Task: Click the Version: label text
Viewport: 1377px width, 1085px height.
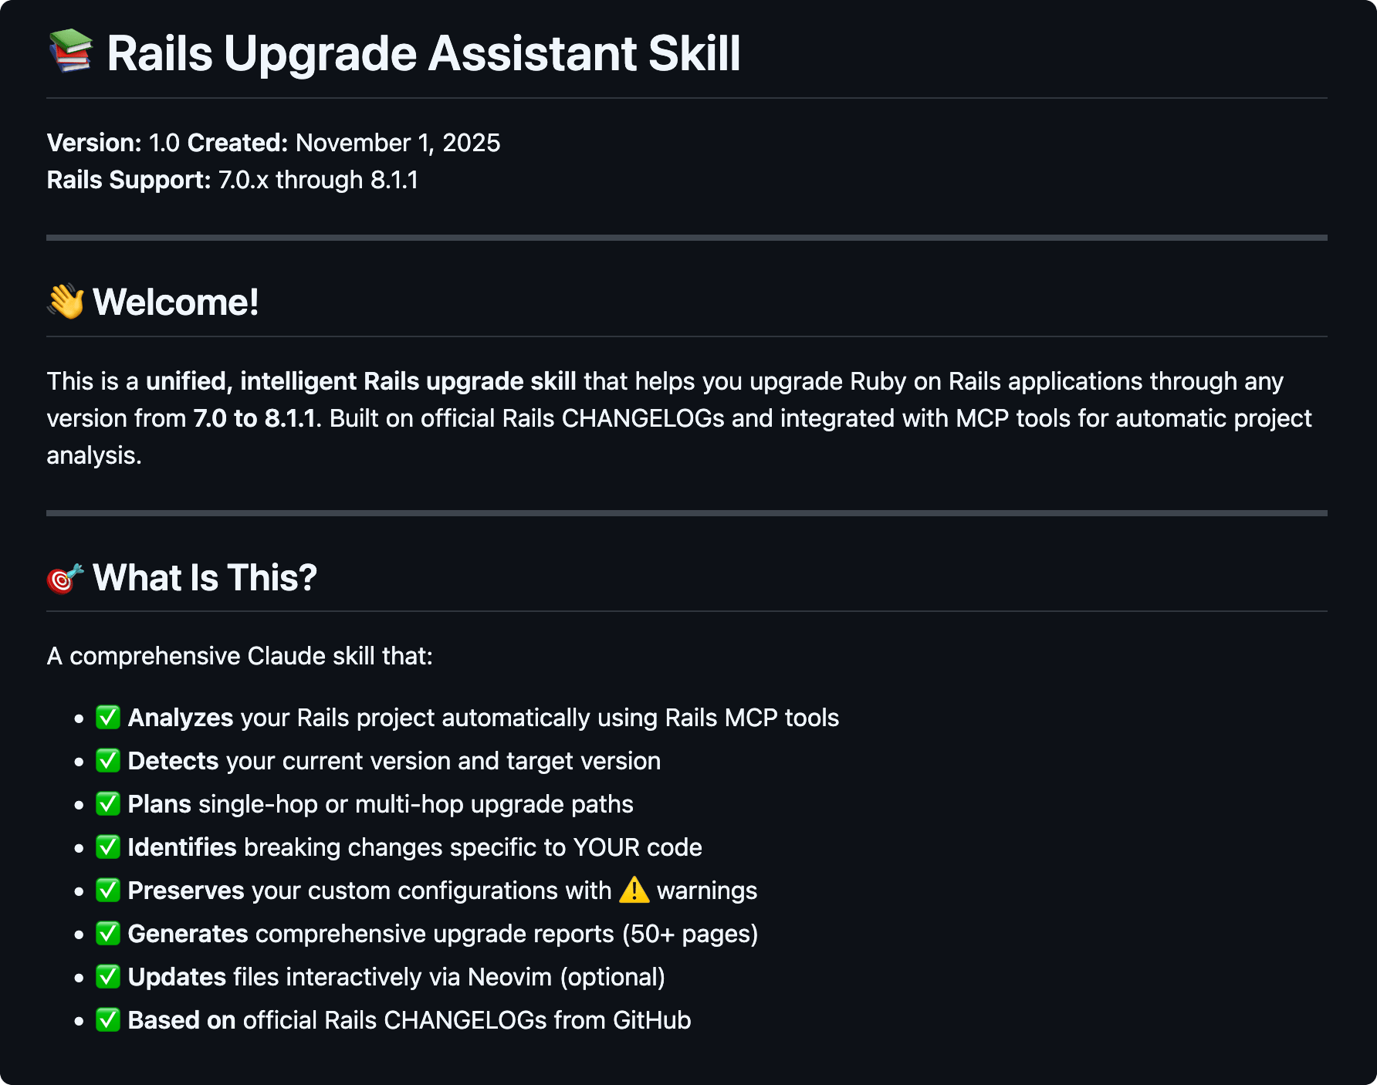Action: (94, 143)
